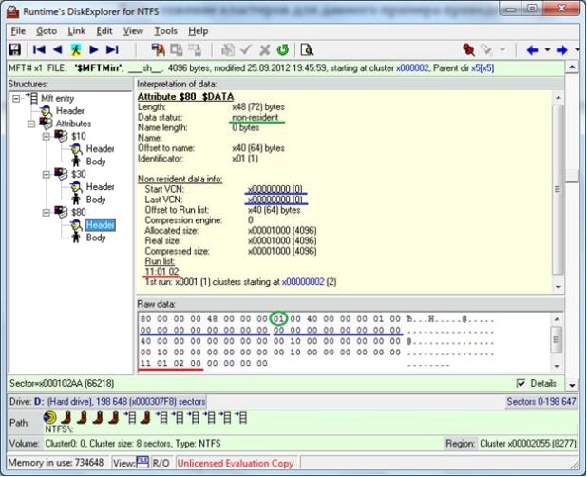Click the View mode icon in status bar
587x477 pixels.
(x=142, y=462)
